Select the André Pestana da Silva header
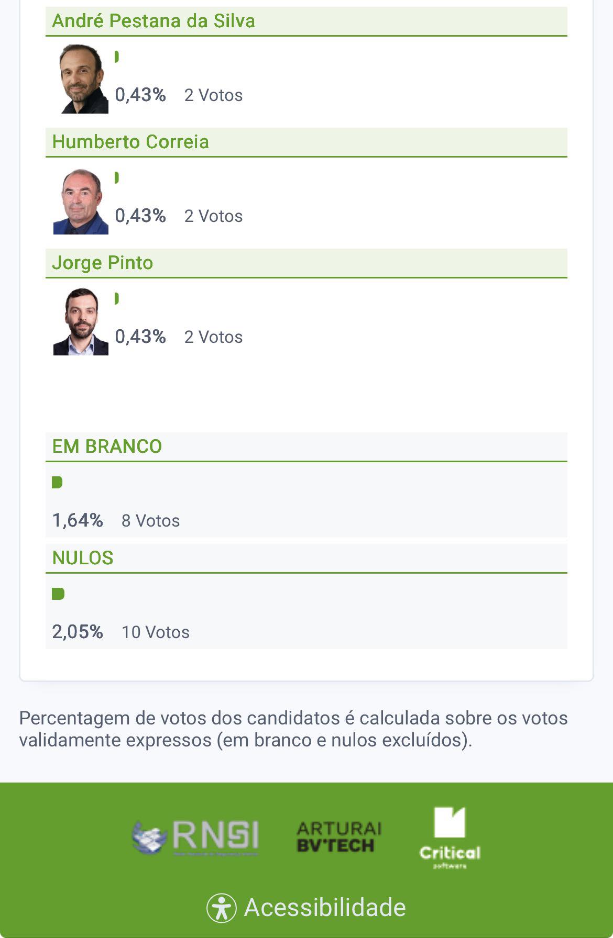The width and height of the screenshot is (613, 938). (x=306, y=21)
